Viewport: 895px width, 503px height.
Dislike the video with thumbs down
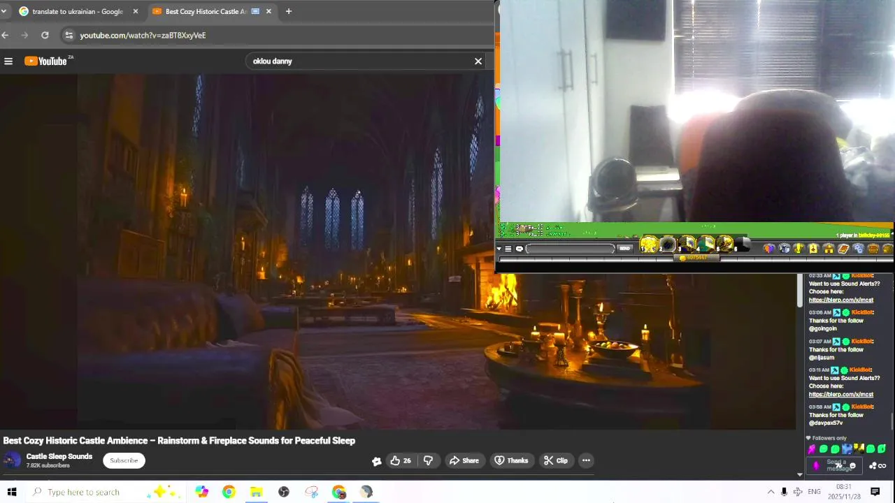428,460
